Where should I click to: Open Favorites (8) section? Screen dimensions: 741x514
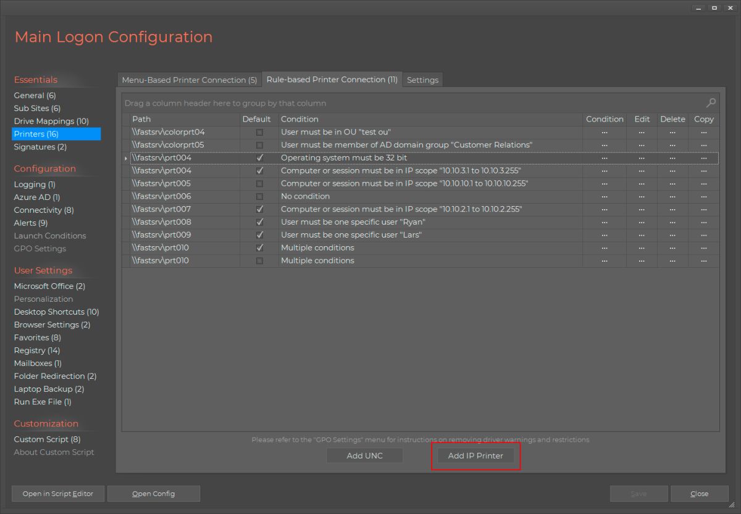(x=37, y=338)
